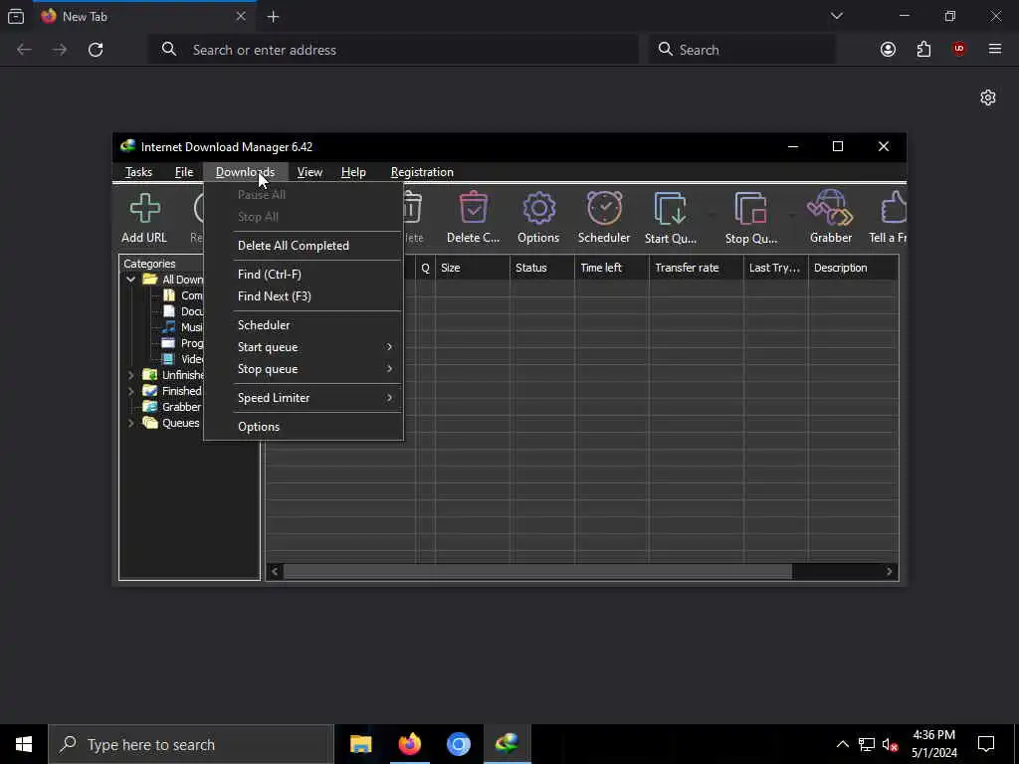1019x764 pixels.
Task: Open the Registration menu
Action: [x=422, y=172]
